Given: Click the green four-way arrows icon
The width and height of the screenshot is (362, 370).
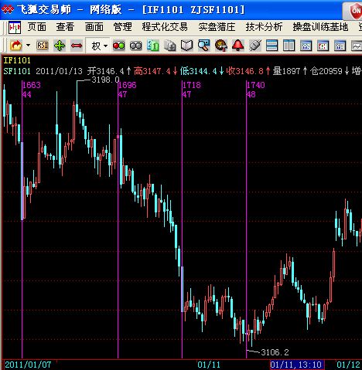Looking at the screenshot, I should pyautogui.click(x=60, y=46).
